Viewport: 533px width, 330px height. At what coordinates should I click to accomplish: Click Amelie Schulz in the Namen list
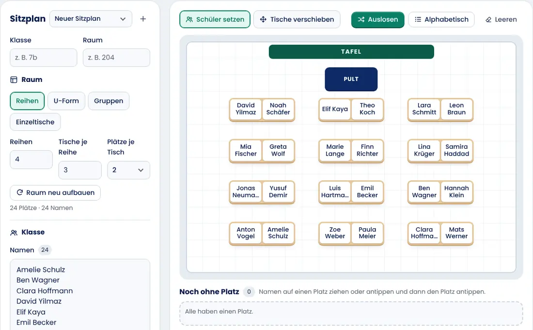click(41, 270)
